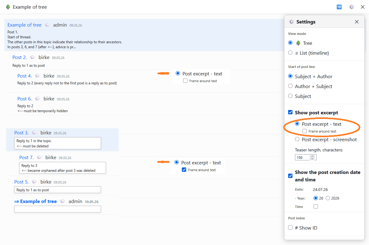Viewport: 369px width, 245px height.
Task: Open settings via top gear icon
Action: [x=351, y=7]
